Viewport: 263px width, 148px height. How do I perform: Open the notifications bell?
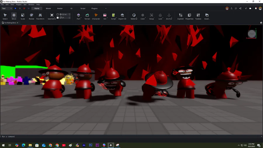(256, 8)
